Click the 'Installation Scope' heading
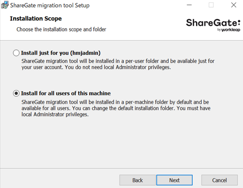The image size is (243, 188). coord(36,19)
